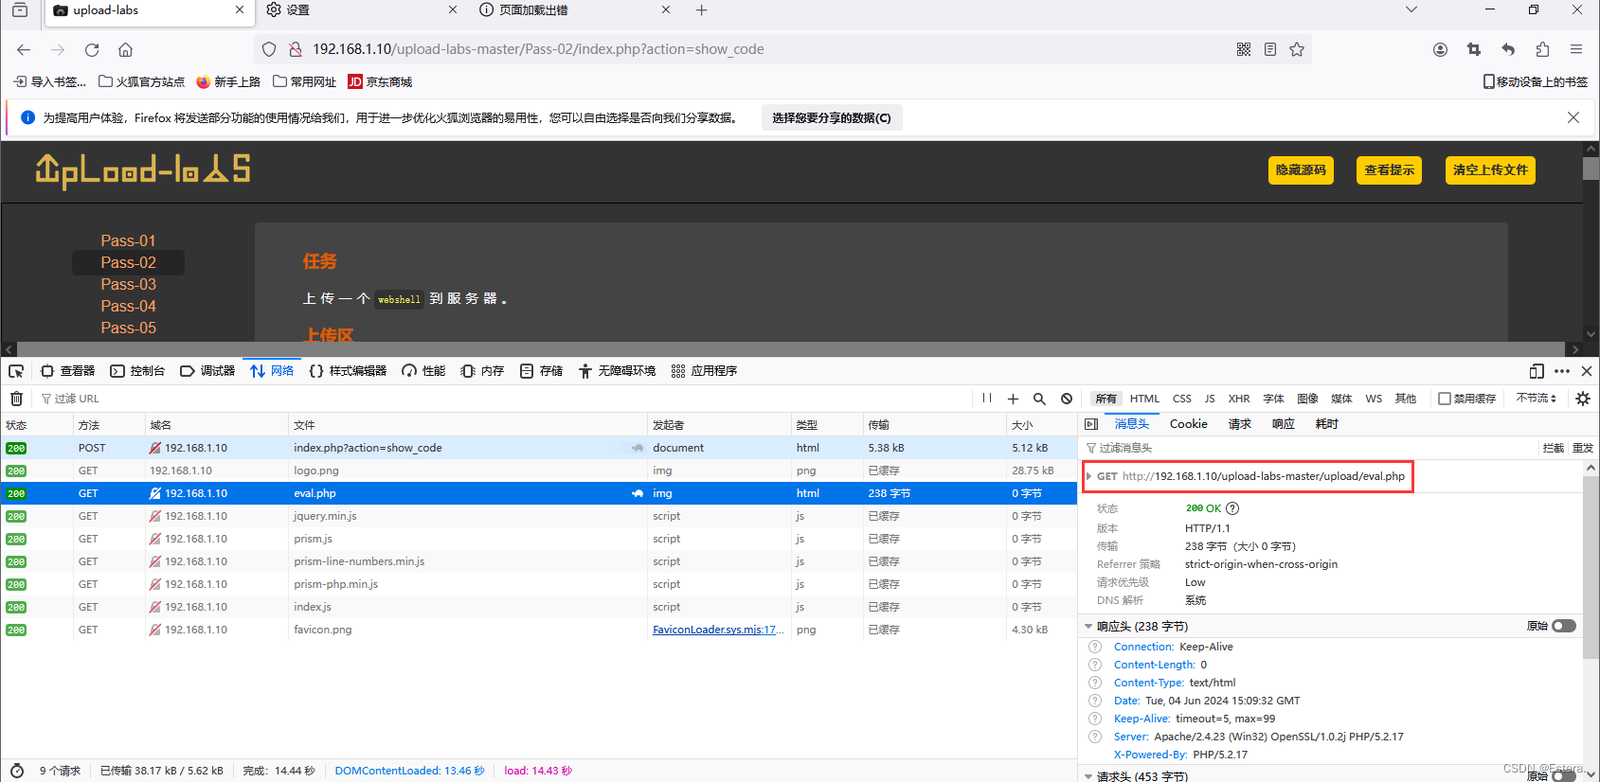Click the 拦截 block button
The width and height of the screenshot is (1600, 782).
(x=1554, y=448)
